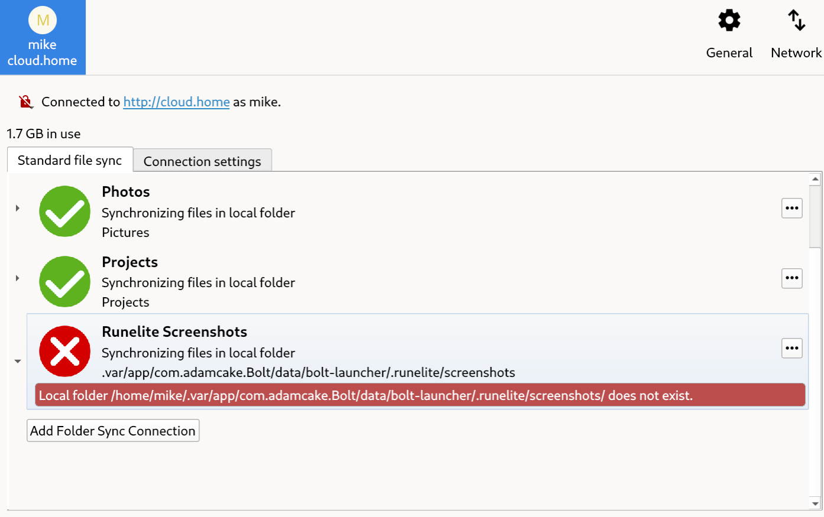This screenshot has width=824, height=517.
Task: Expand the Photos folder tree
Action: (x=18, y=208)
